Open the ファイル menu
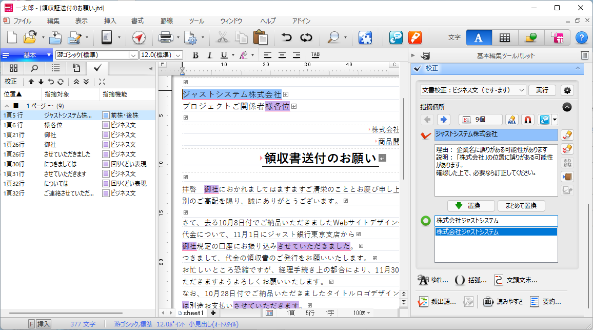The height and width of the screenshot is (330, 593). pos(22,21)
